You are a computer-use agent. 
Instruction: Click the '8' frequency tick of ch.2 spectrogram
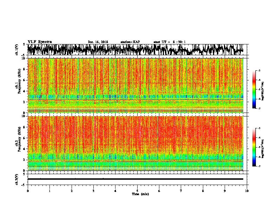[x=25, y=127]
